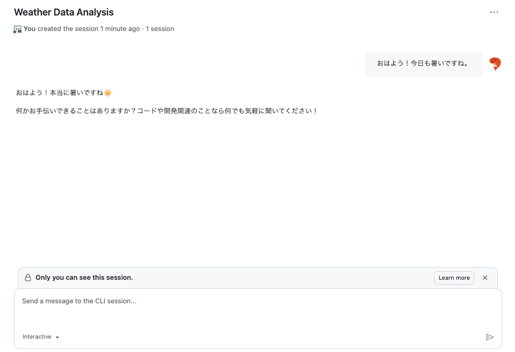
Task: Dismiss the privacy banner with the X
Action: point(485,278)
